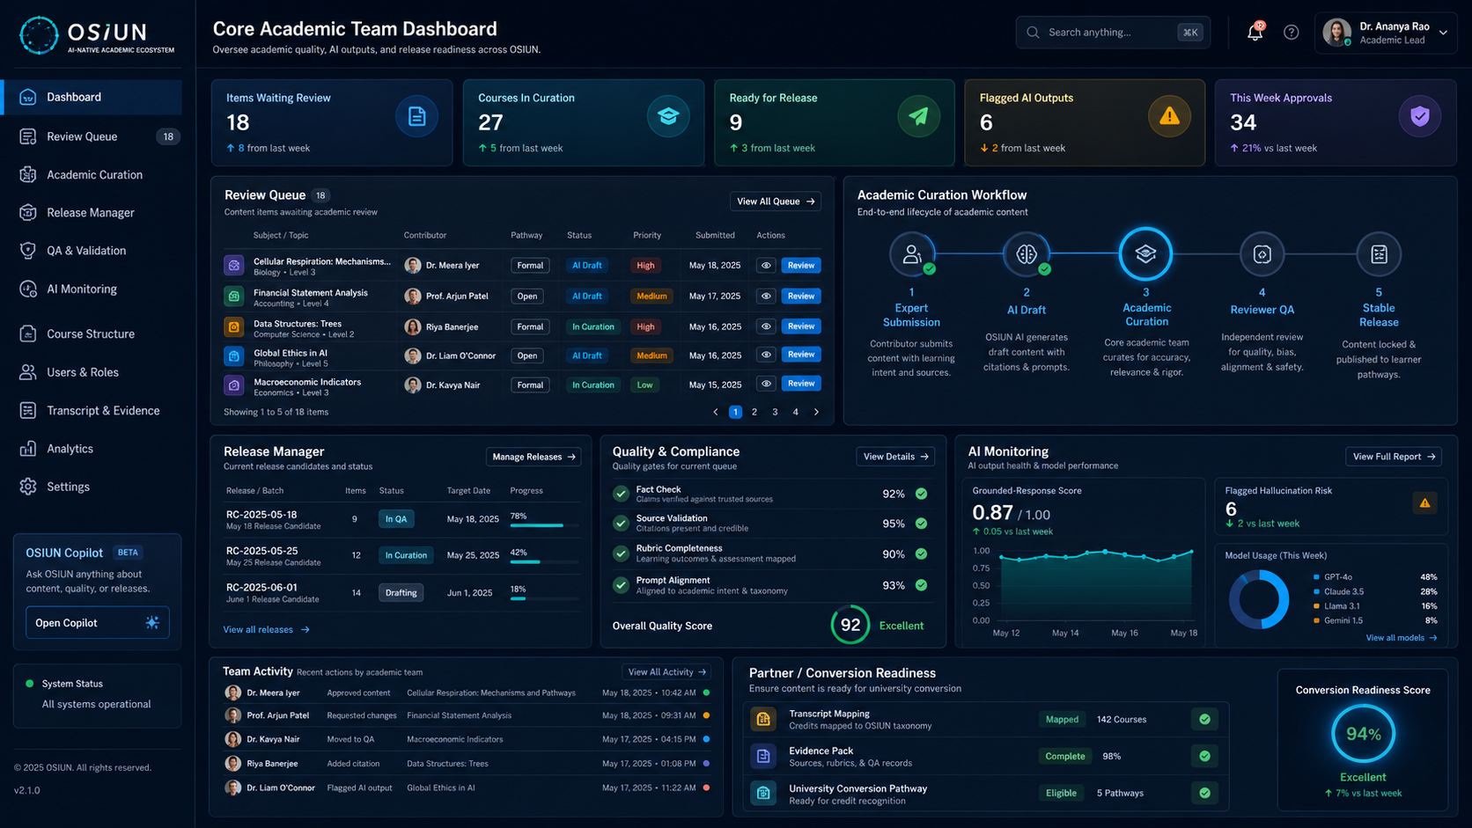Click the Fact Check checkmark on left

[x=621, y=494]
